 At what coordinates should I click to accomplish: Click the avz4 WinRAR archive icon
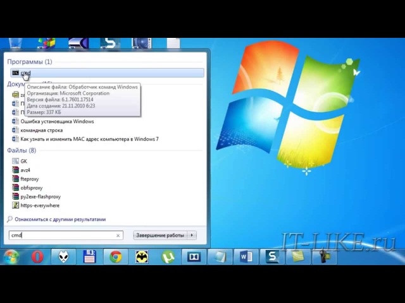(x=15, y=170)
